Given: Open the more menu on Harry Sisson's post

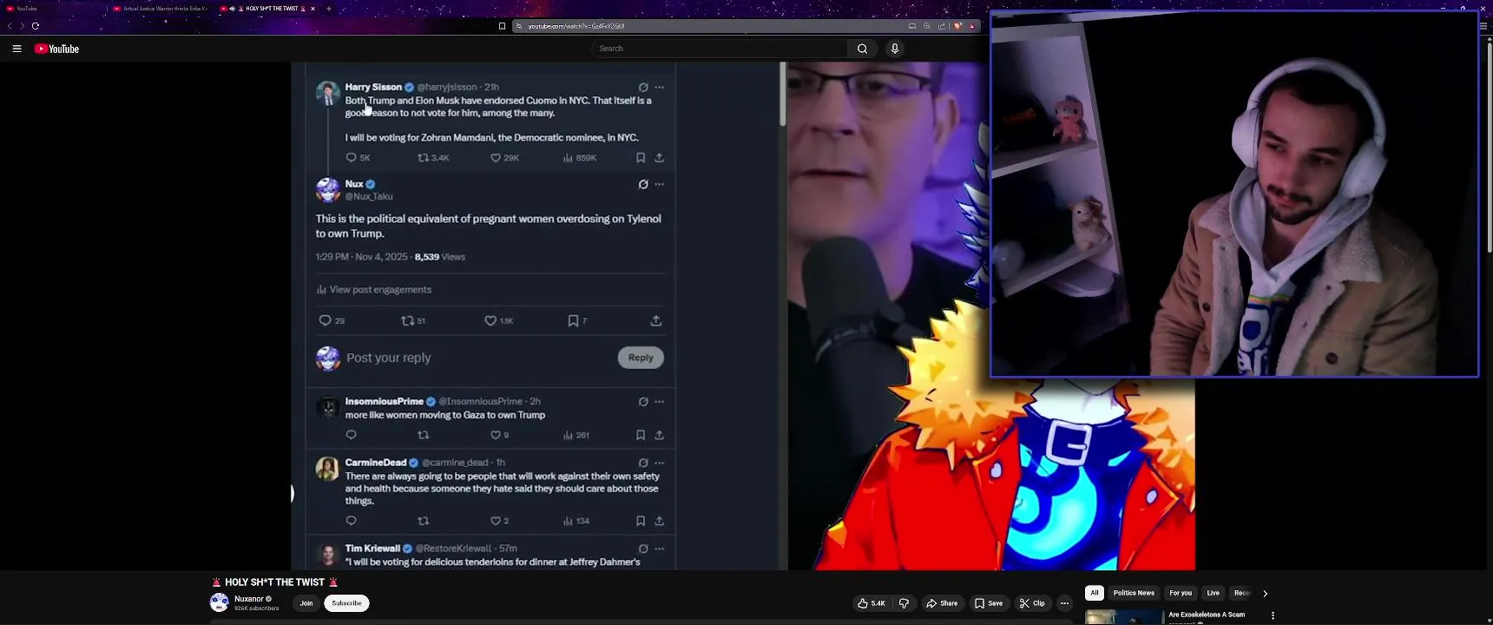Looking at the screenshot, I should (x=660, y=87).
